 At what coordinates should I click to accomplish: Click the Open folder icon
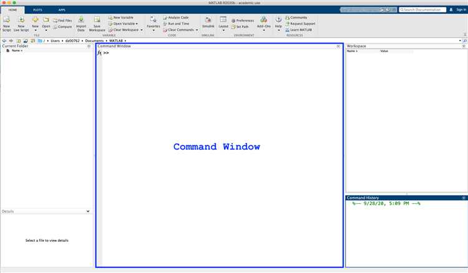point(46,20)
